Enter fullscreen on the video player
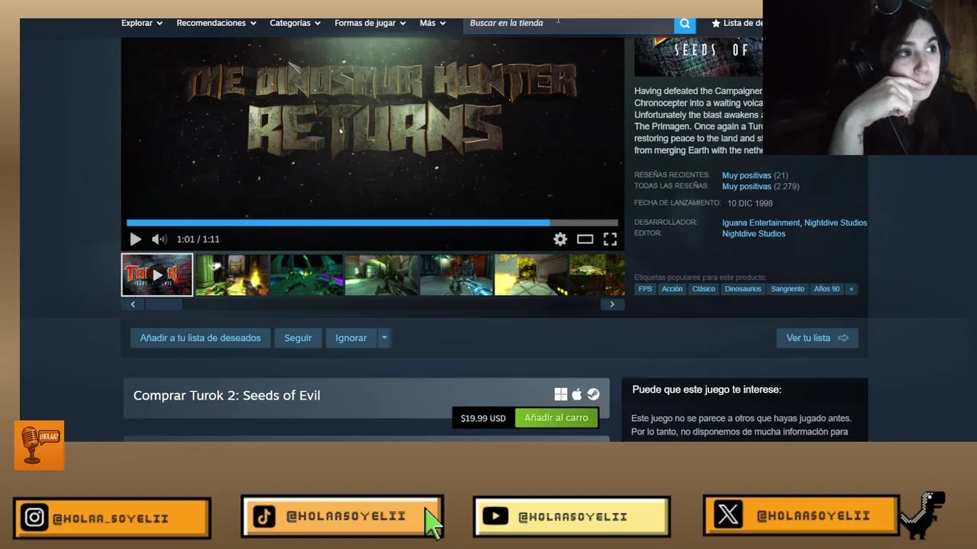The height and width of the screenshot is (549, 977). pos(610,239)
